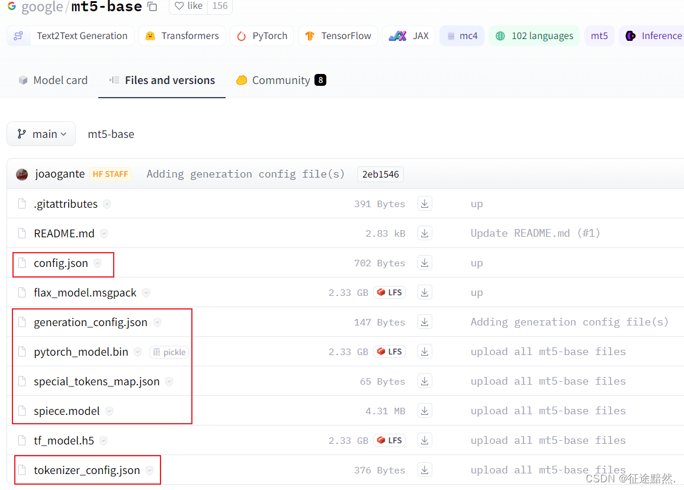
Task: Open the 'up' commit for config.json
Action: [476, 263]
